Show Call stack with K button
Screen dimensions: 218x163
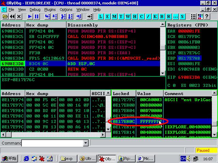[x=155, y=17]
